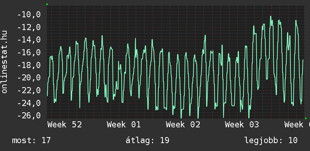
Task: Click the -22,0 Y-axis label
Action: point(29,91)
